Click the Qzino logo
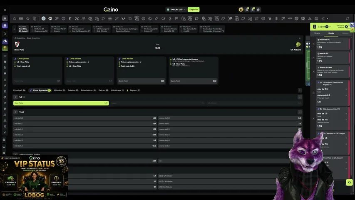 click(111, 10)
